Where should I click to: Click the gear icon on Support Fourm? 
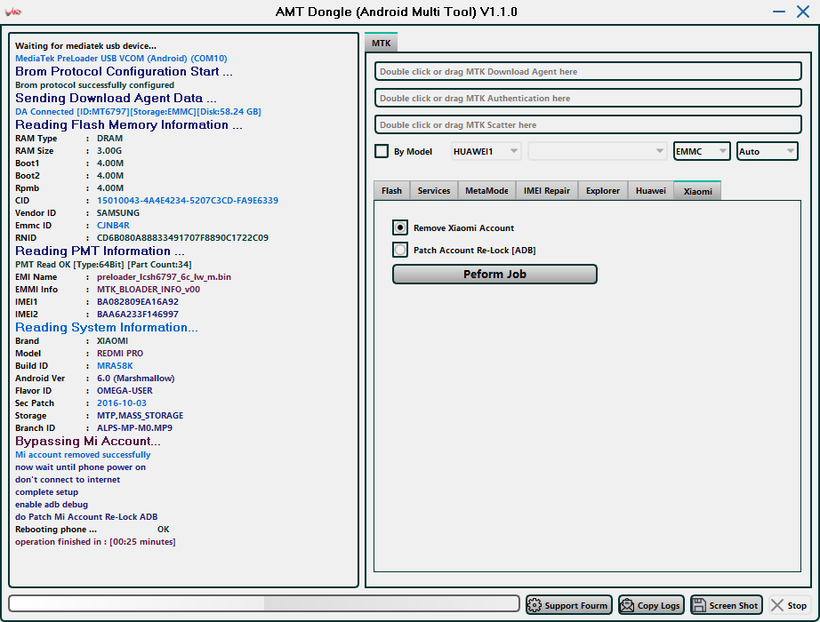click(x=535, y=605)
